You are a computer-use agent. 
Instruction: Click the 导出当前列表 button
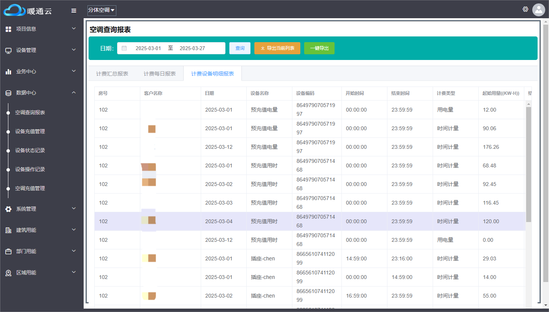(x=277, y=48)
